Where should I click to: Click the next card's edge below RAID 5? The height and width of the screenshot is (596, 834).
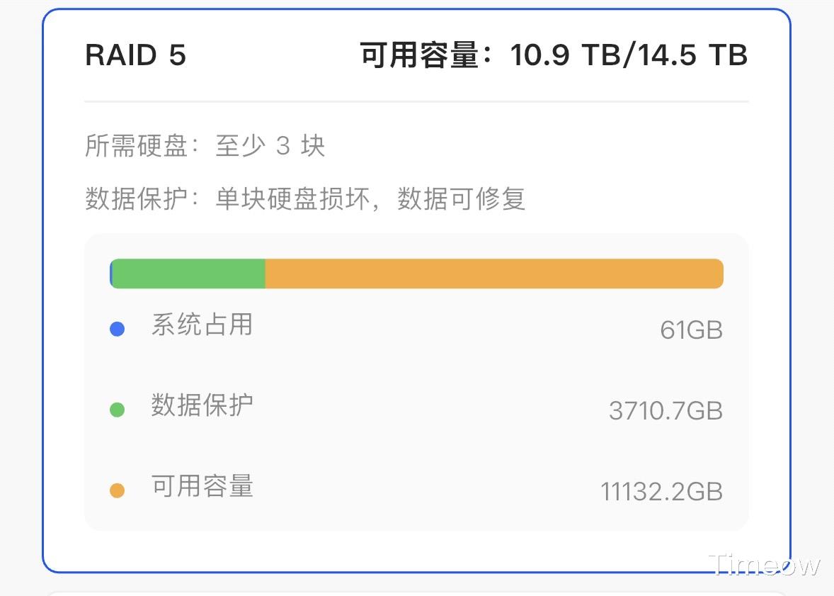point(416,593)
